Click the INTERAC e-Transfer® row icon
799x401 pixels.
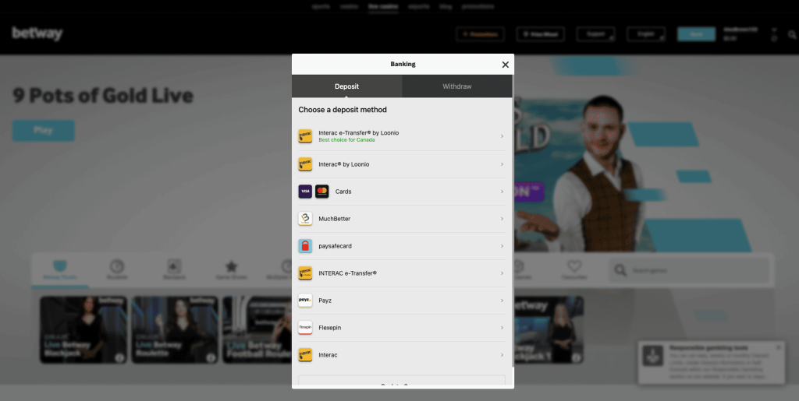(305, 273)
